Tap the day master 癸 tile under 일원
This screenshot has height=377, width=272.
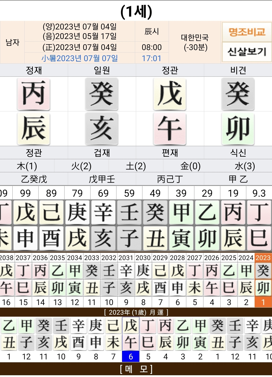102,94
